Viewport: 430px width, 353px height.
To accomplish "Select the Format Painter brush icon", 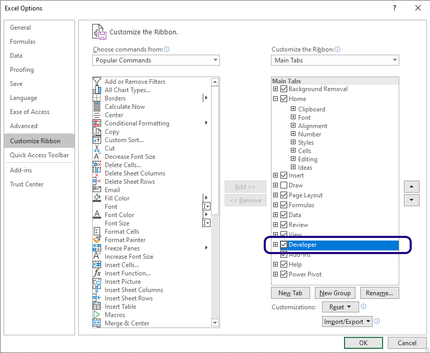I will pos(96,240).
